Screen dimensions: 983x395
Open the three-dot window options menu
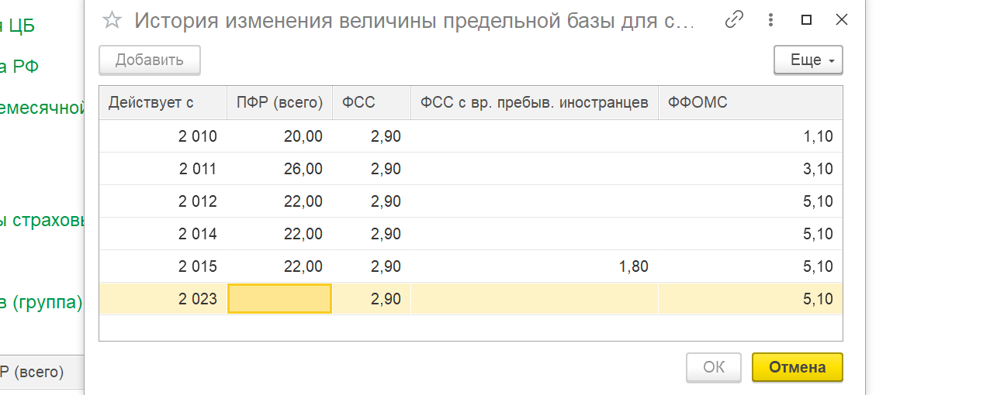point(770,20)
